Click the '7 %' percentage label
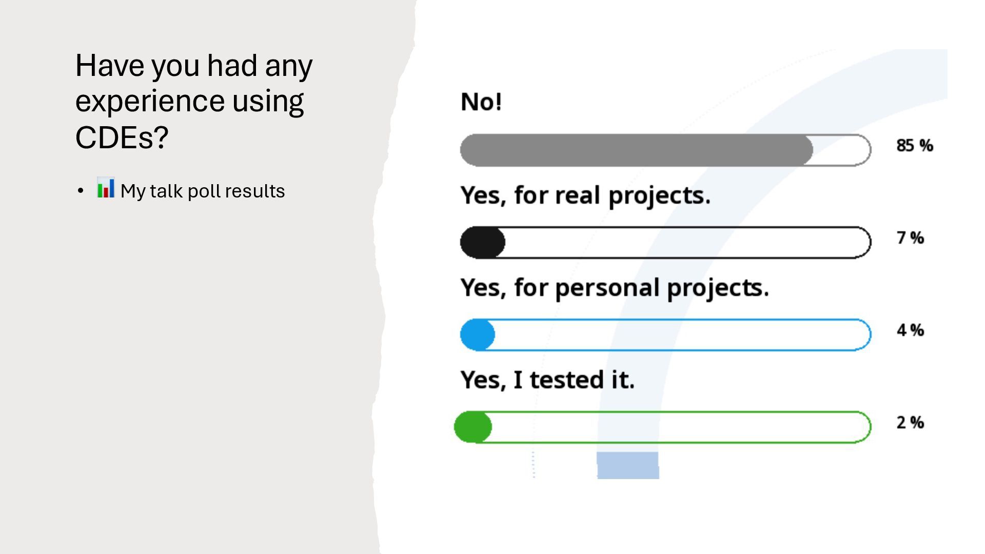Screen dimensions: 985x554 pos(910,238)
